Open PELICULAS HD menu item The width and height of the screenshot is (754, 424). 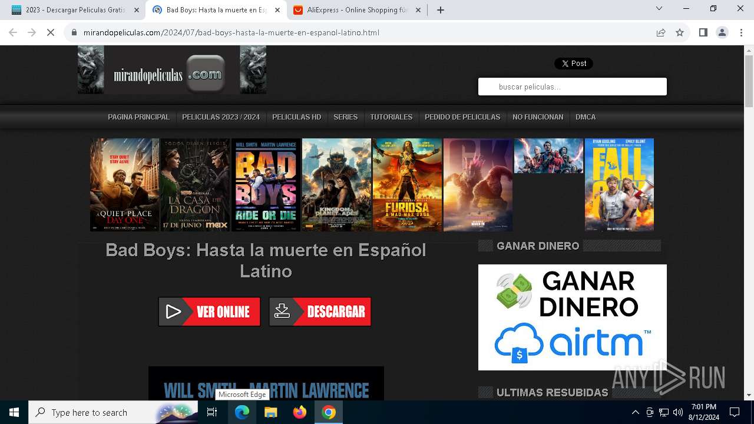(x=297, y=117)
